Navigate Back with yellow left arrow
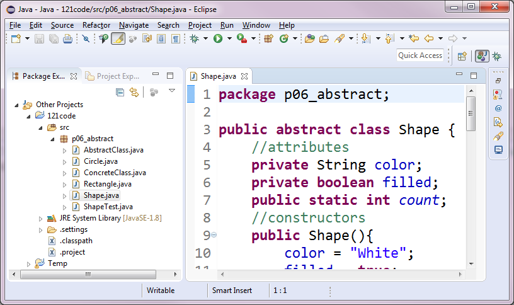This screenshot has width=514, height=305. [429, 38]
